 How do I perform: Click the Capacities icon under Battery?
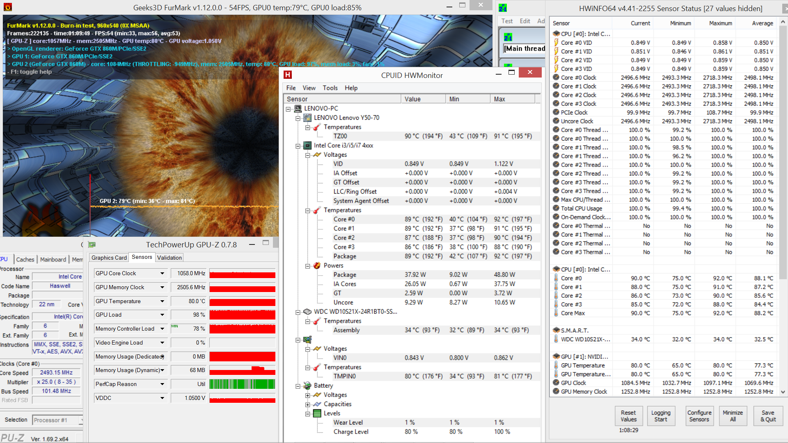(x=317, y=404)
